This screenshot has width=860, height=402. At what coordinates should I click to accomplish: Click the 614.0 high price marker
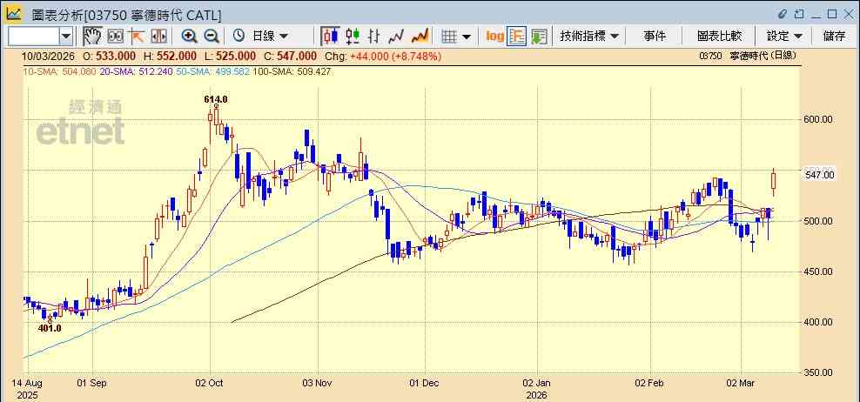(216, 99)
